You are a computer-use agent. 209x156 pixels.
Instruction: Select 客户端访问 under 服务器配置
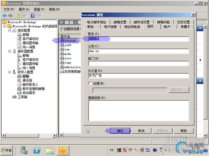coord(31,60)
